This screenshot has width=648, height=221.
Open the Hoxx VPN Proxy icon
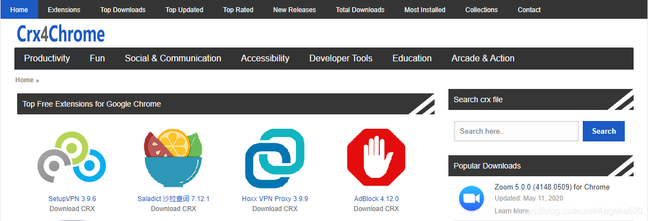click(275, 159)
